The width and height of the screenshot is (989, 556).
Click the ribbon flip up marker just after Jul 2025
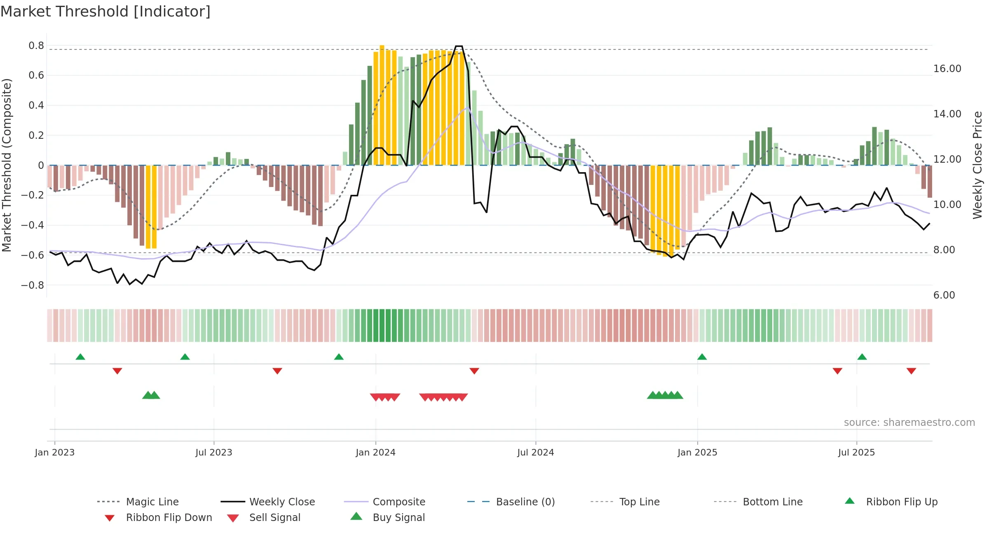point(862,357)
